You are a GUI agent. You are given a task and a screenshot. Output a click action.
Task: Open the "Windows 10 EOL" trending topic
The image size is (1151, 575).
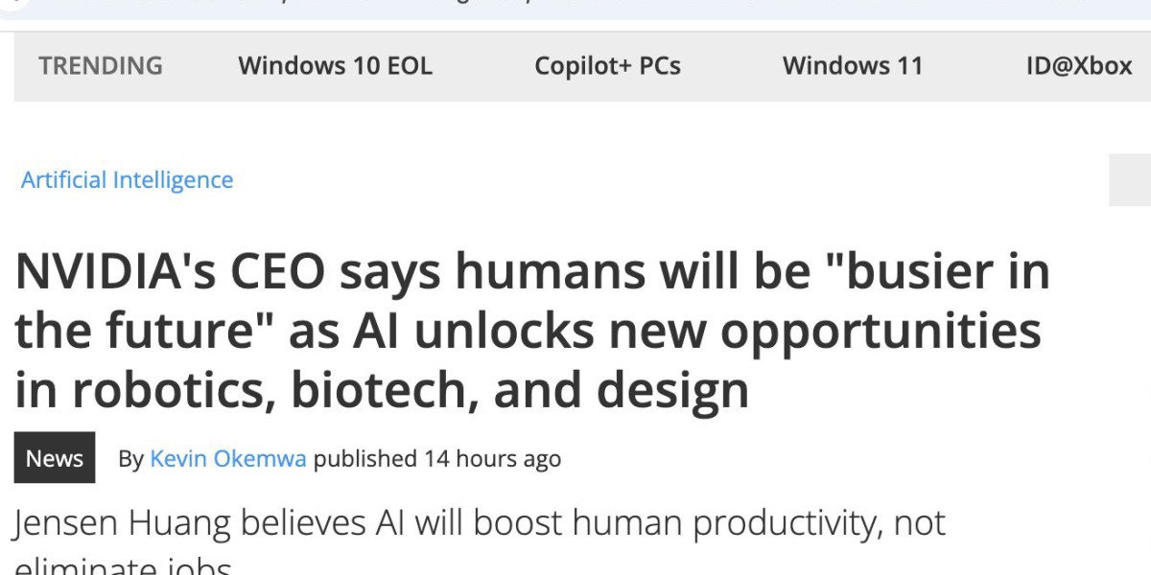coord(335,66)
